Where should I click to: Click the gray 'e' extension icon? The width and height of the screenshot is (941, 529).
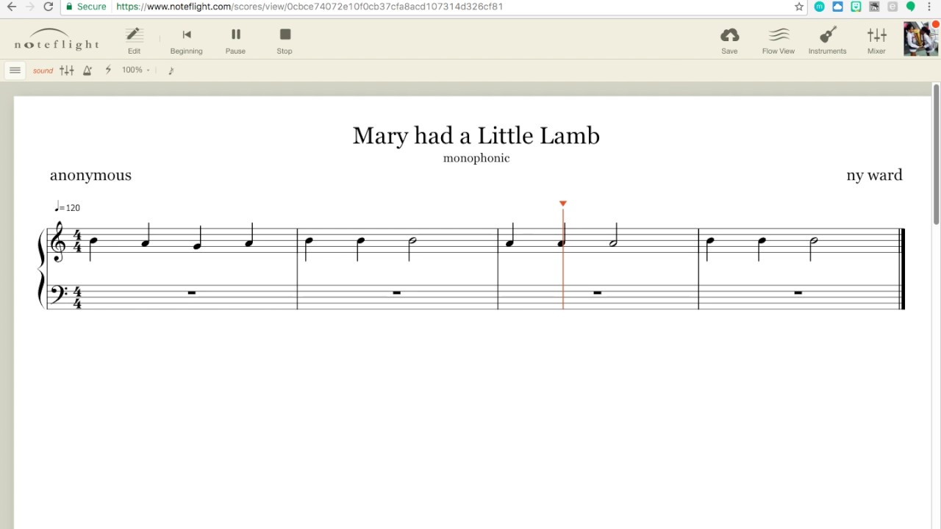click(x=892, y=7)
